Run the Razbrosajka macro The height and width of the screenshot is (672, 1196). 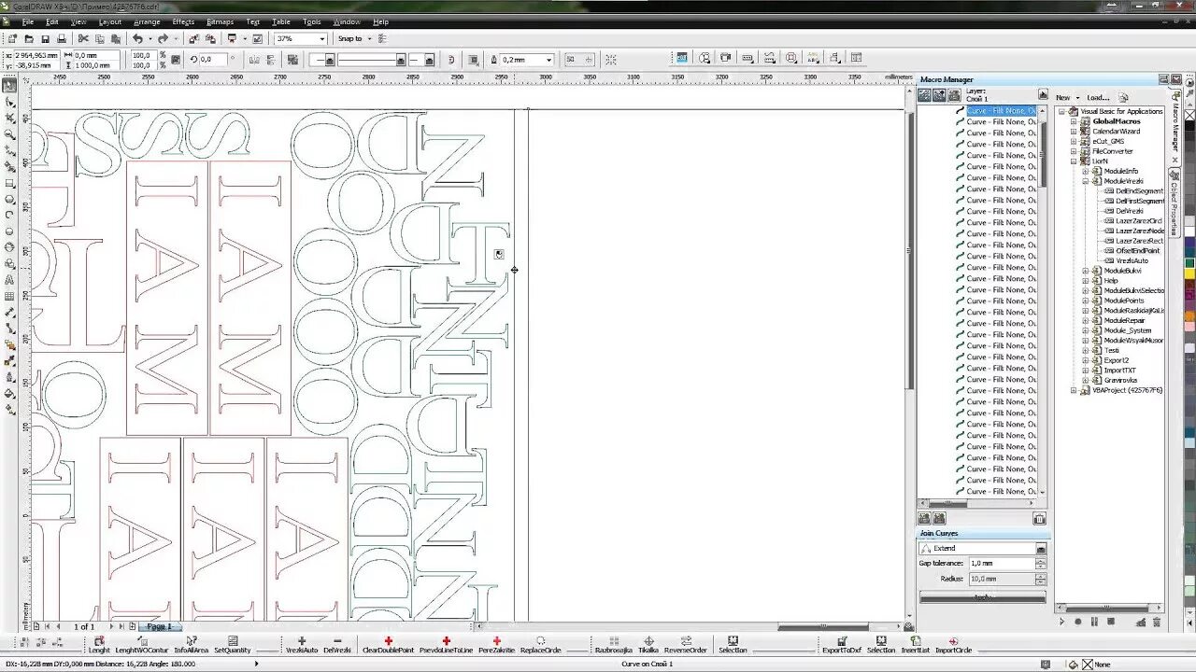click(614, 645)
